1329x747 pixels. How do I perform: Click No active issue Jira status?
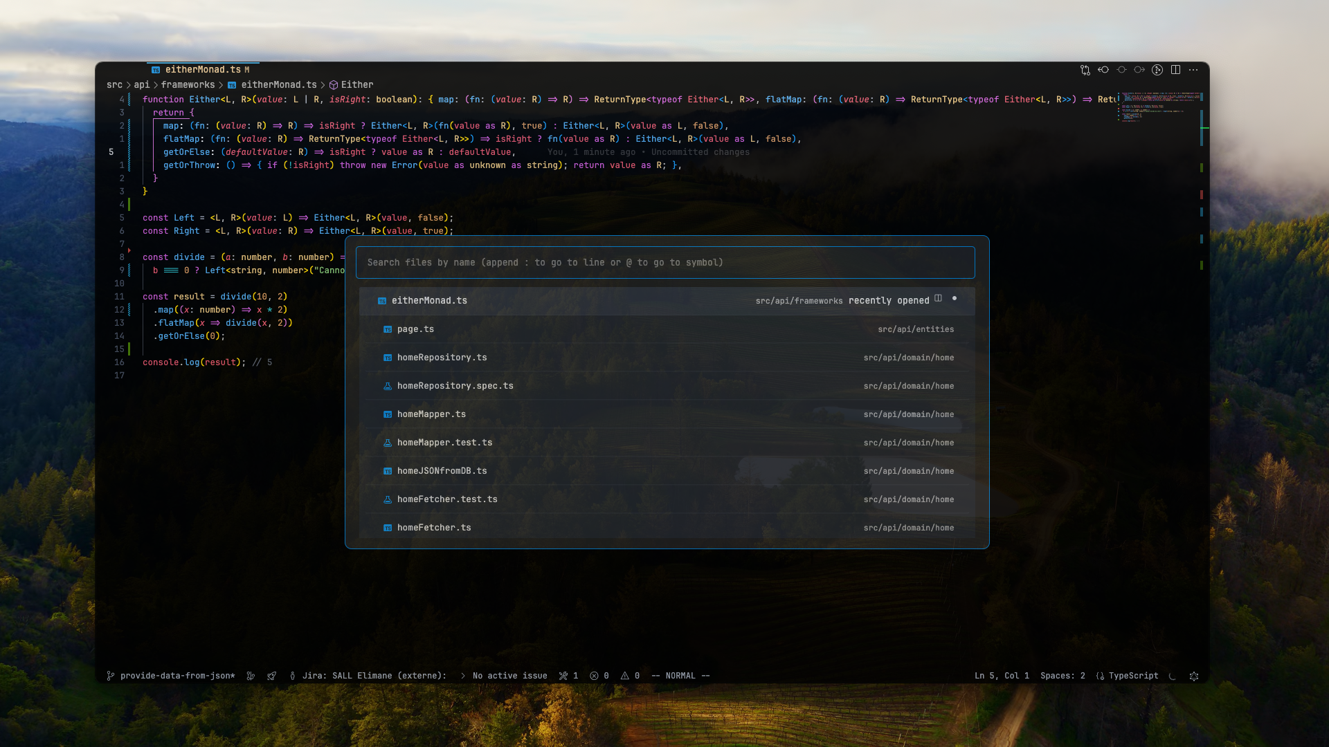point(509,676)
